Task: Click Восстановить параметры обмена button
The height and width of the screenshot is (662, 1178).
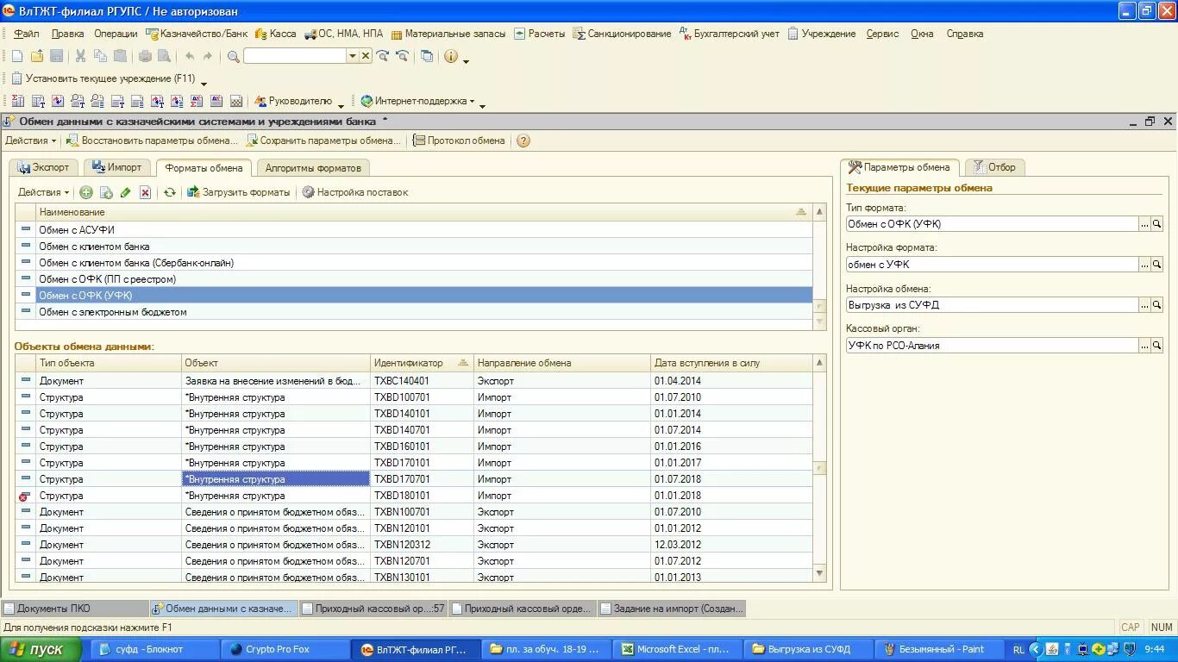Action: pos(152,141)
